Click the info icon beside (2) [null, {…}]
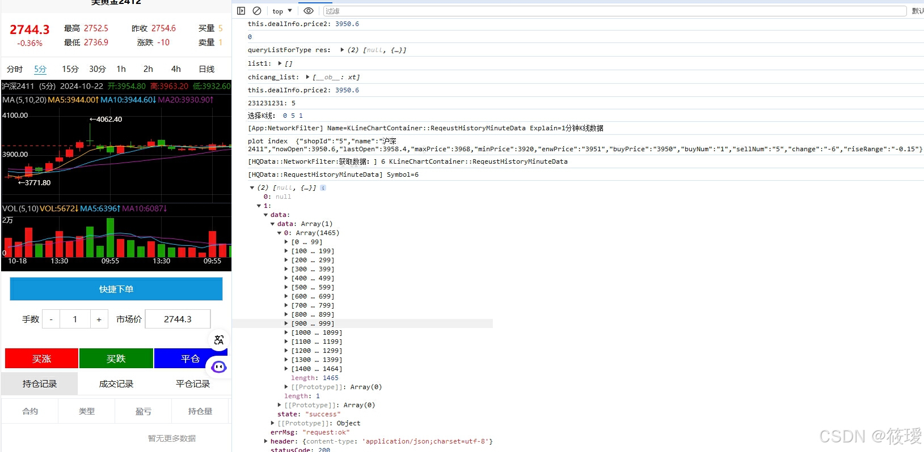The width and height of the screenshot is (924, 452). (x=323, y=187)
